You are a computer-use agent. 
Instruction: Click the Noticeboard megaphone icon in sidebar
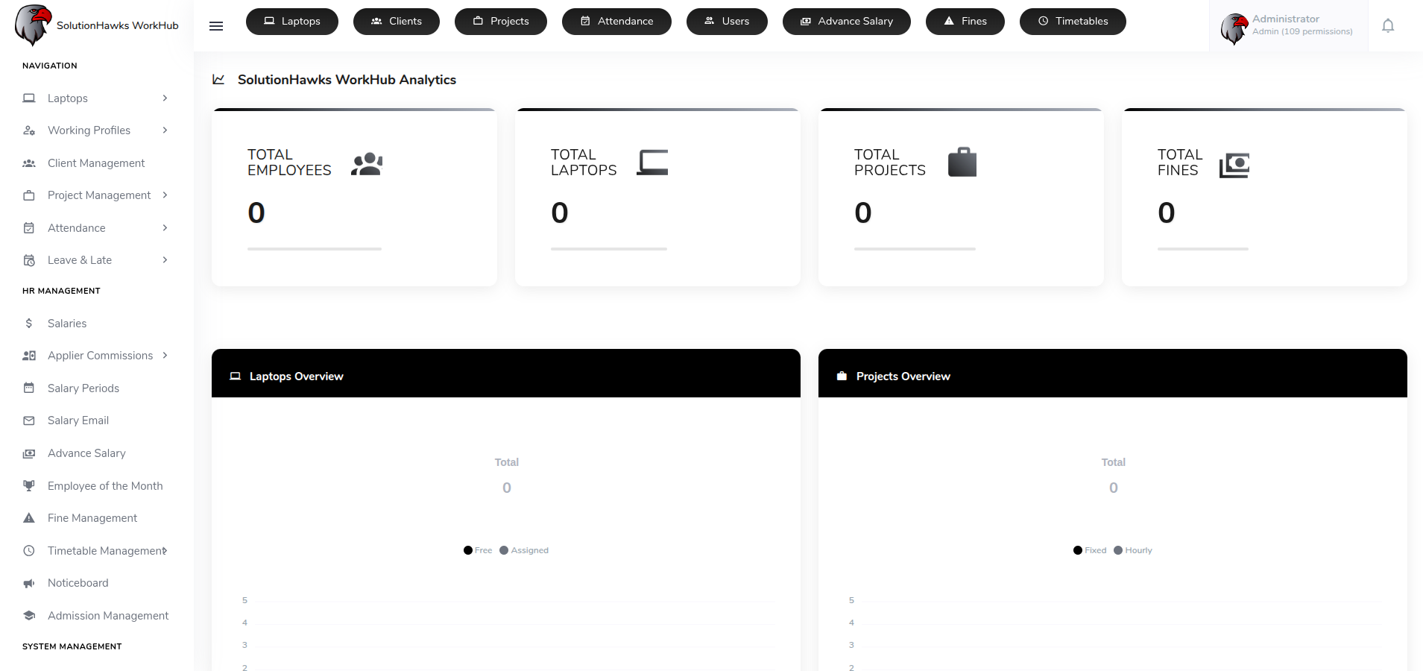(29, 583)
